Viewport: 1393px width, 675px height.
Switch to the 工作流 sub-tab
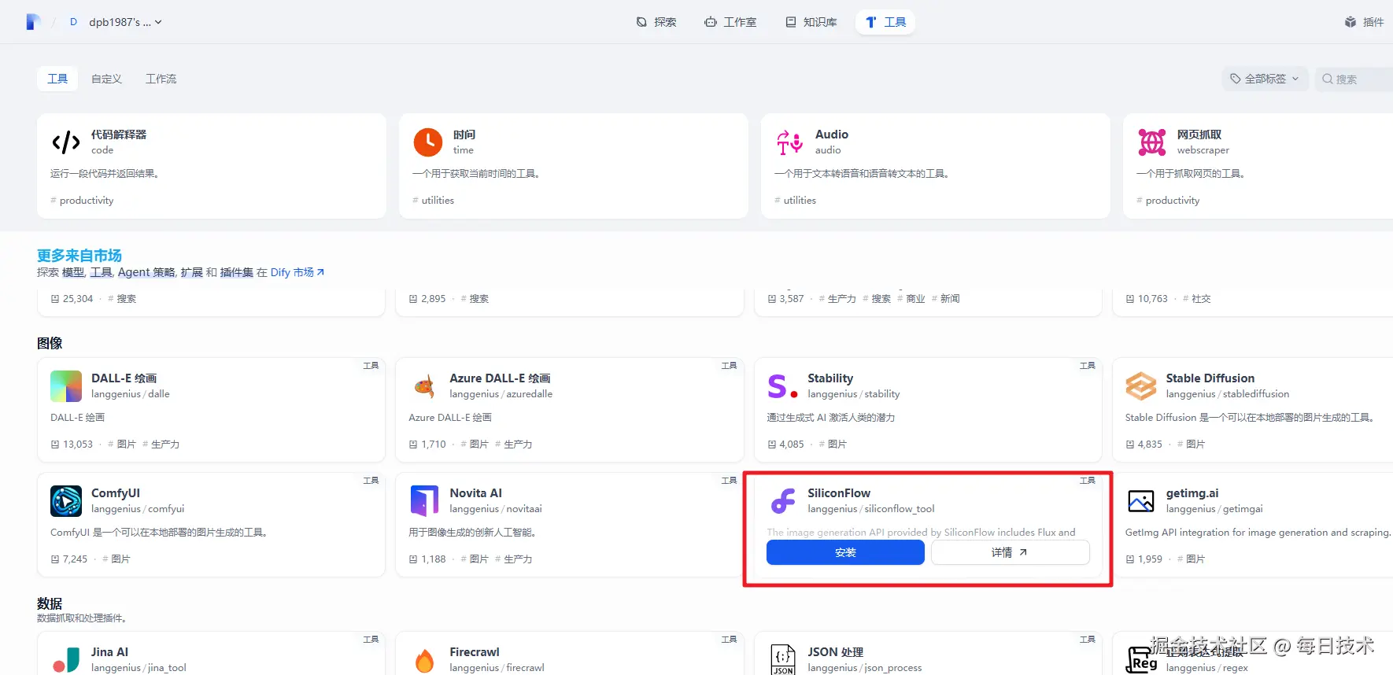[x=161, y=79]
